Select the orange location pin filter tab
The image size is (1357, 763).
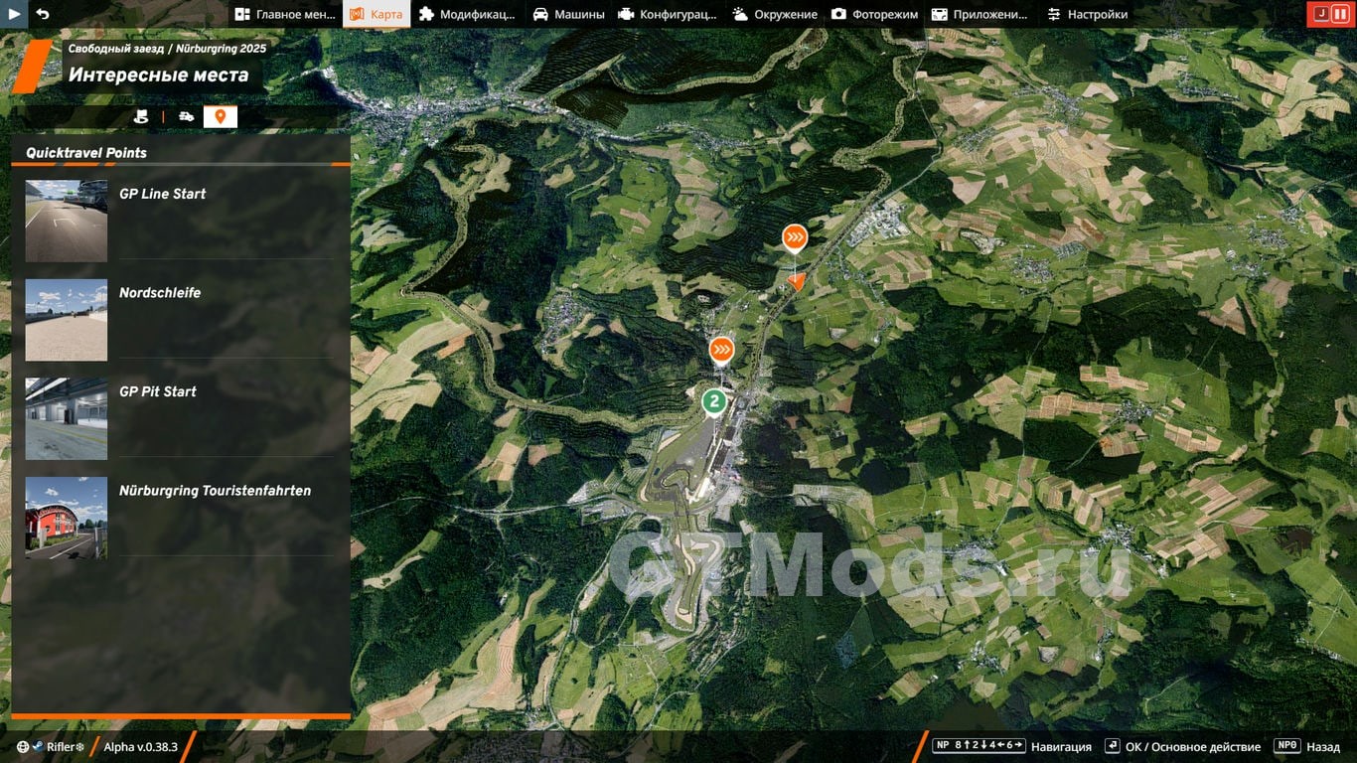click(221, 117)
